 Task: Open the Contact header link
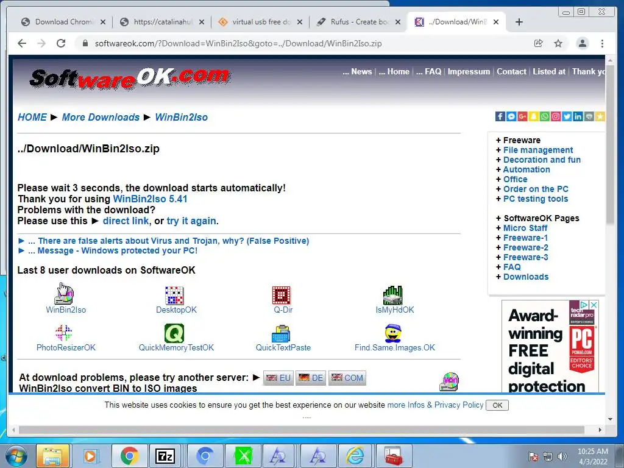point(511,72)
